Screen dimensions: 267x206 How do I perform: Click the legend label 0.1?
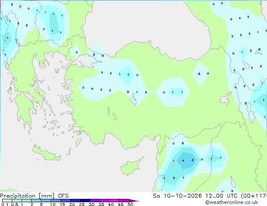pos(5,204)
